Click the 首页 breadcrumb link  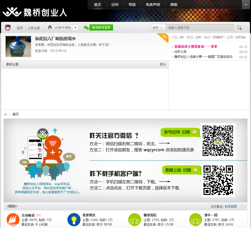[15, 114]
